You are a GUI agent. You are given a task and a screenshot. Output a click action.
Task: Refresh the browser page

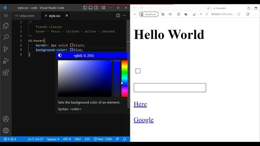248,14
